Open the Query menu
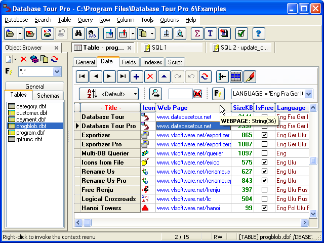Image resolution: width=324 pixels, height=243 pixels. (85, 20)
